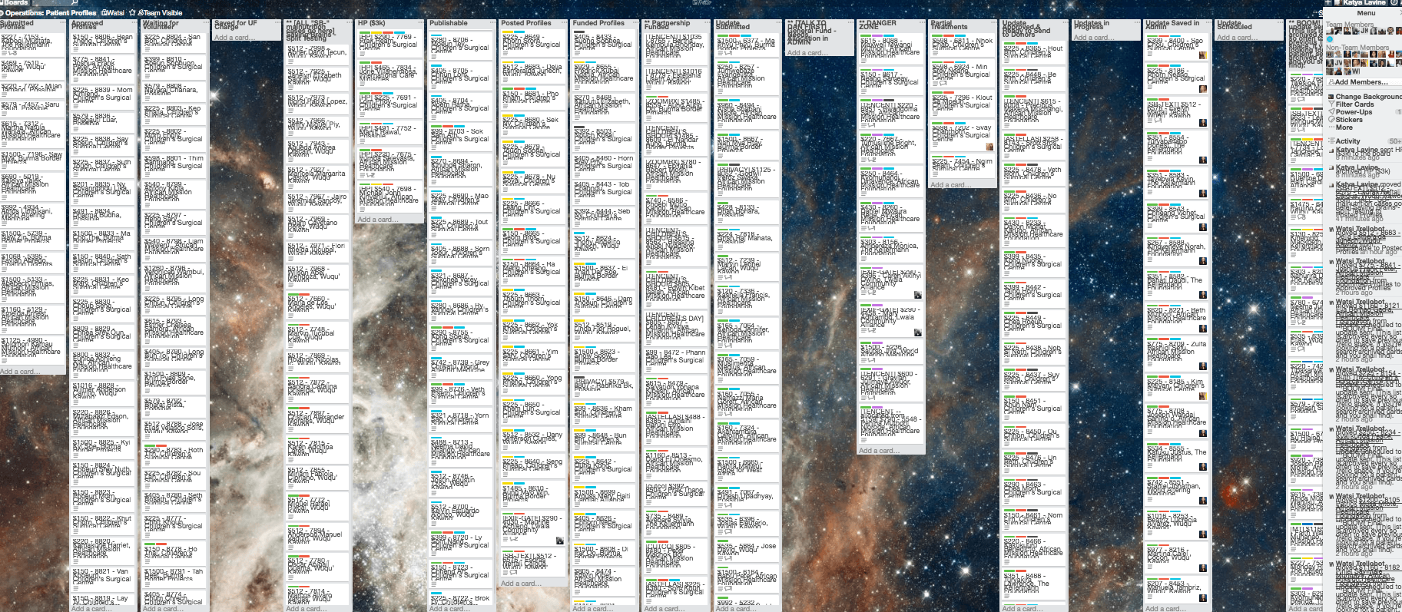Expand More options in board menu

(1344, 127)
